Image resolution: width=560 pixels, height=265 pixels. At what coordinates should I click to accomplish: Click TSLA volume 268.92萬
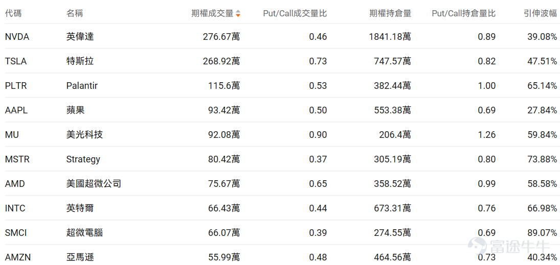tap(221, 61)
